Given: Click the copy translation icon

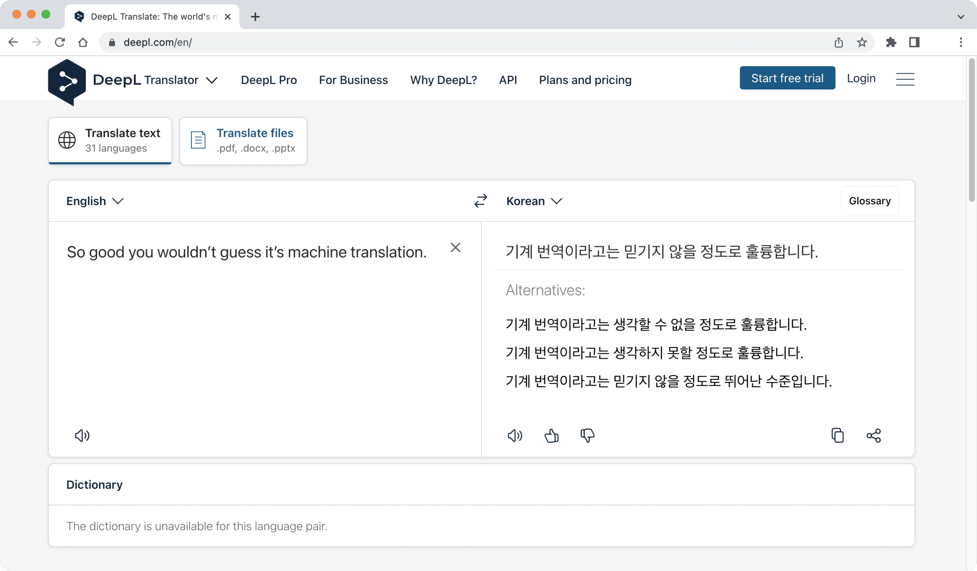Looking at the screenshot, I should click(x=837, y=435).
